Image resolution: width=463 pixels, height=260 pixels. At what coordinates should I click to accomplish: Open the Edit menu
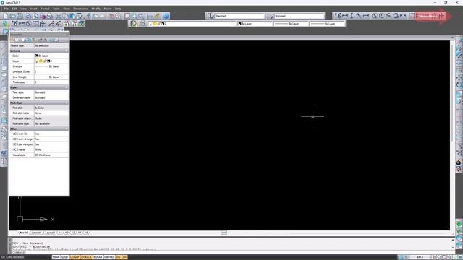coord(14,9)
